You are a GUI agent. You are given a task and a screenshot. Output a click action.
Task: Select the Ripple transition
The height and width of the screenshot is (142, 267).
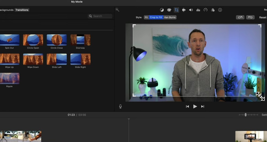(9, 78)
